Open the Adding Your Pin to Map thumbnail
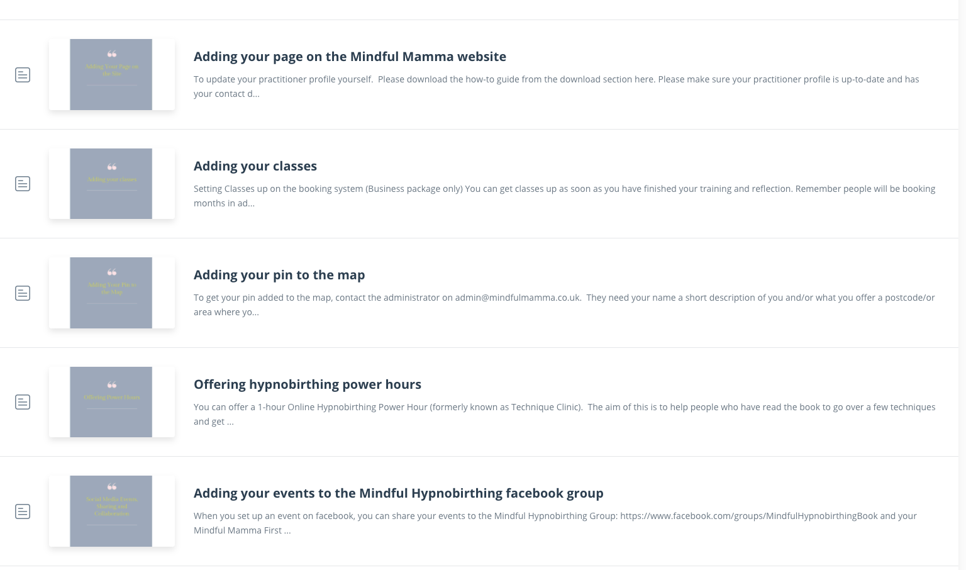This screenshot has width=966, height=570. click(111, 293)
